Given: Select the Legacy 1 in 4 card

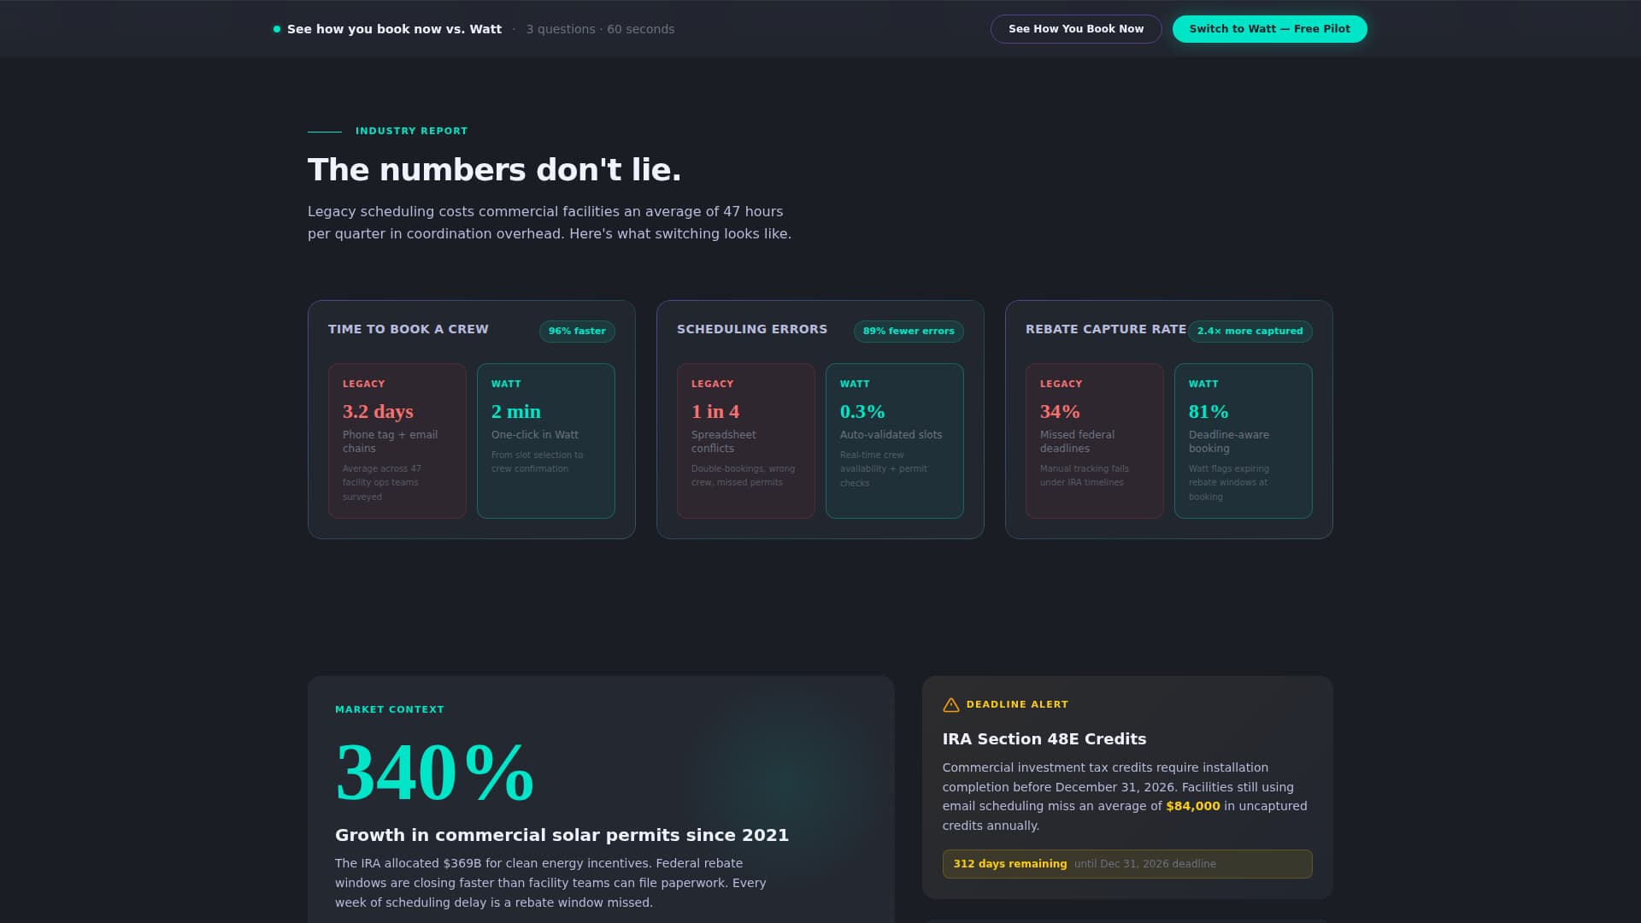Looking at the screenshot, I should click(x=746, y=441).
